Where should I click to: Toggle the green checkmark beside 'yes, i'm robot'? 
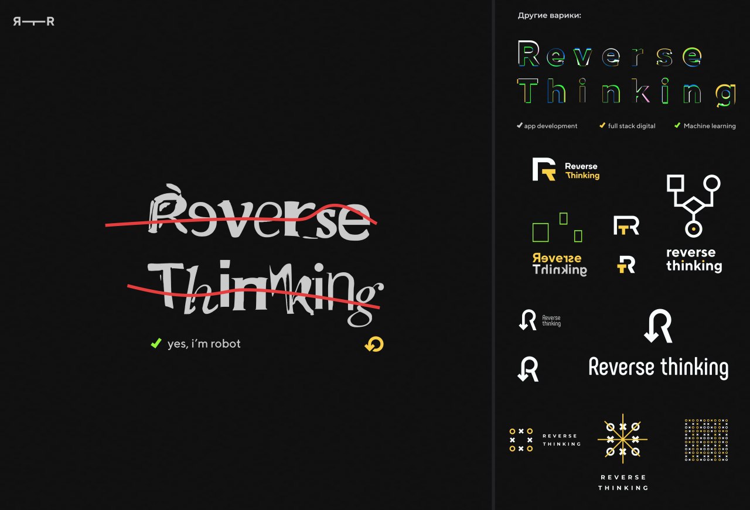[x=156, y=343]
